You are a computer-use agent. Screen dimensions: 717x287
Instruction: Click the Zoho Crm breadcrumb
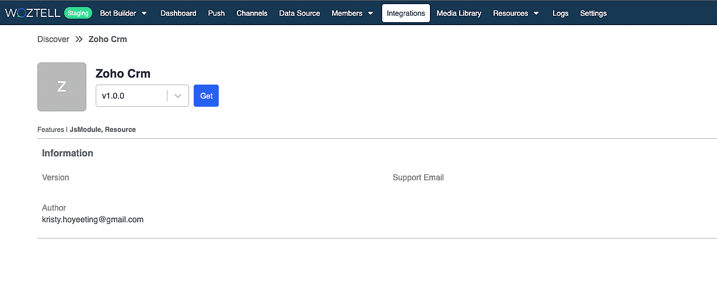[107, 39]
